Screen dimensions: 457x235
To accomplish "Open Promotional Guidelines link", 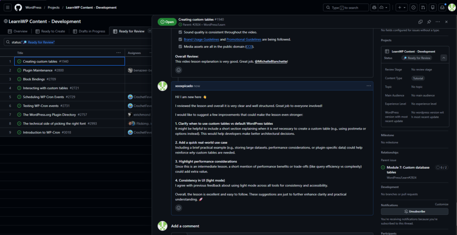I will point(244,39).
